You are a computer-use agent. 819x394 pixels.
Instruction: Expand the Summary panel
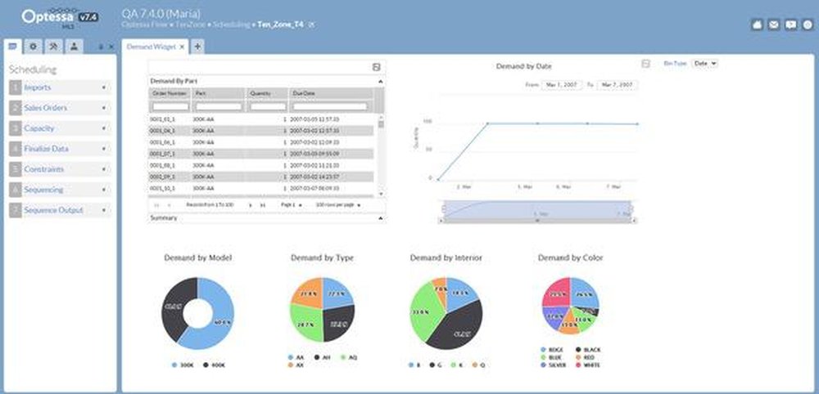point(380,218)
